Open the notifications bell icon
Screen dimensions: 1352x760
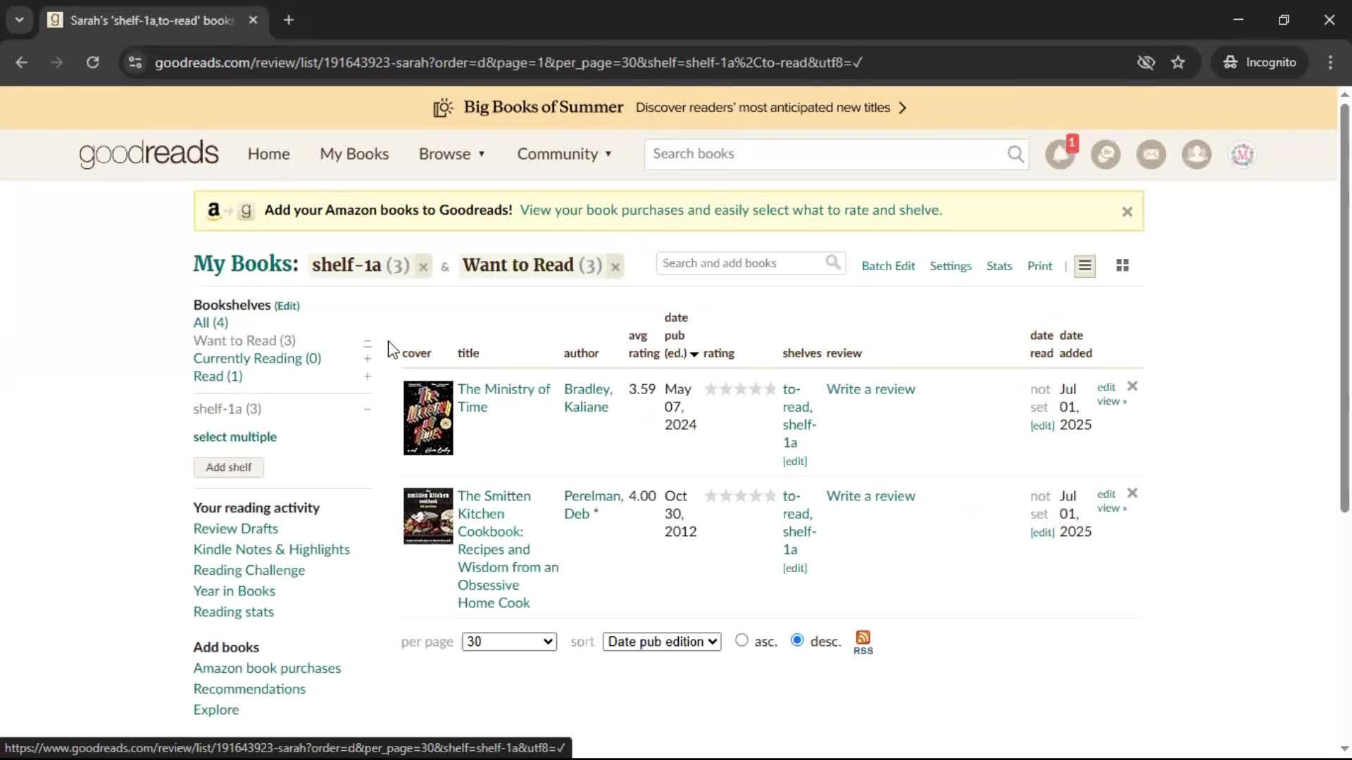(1060, 154)
